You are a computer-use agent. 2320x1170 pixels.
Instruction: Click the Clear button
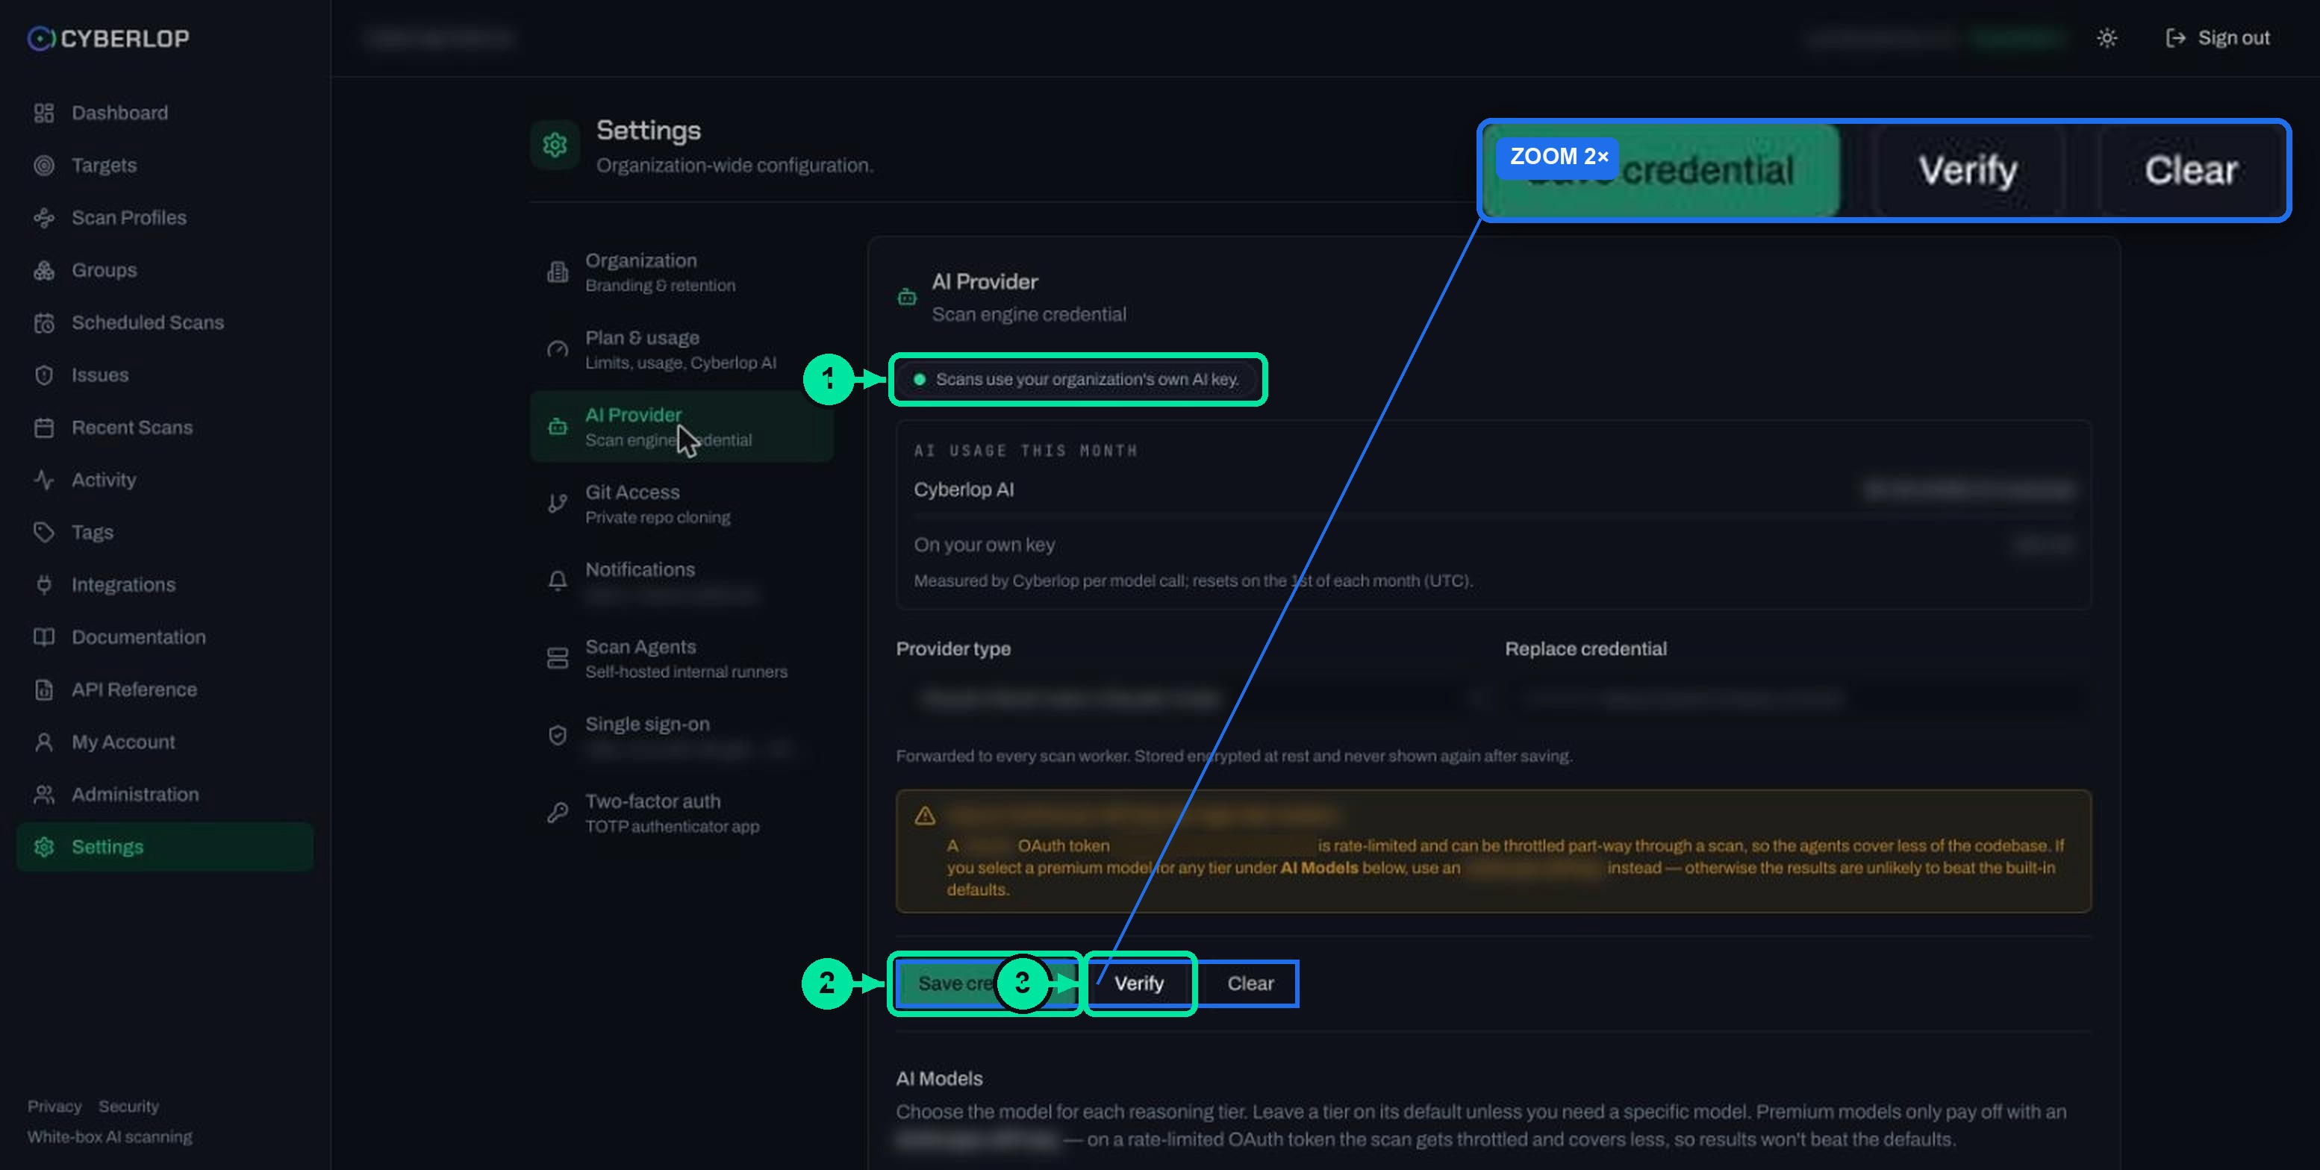tap(1250, 983)
